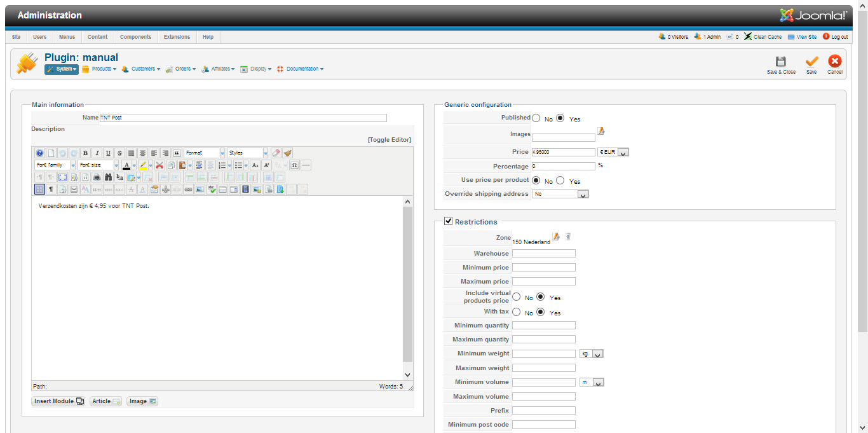Open the Styles dropdown in the editor
Viewport: 868px width, 433px height.
[248, 153]
